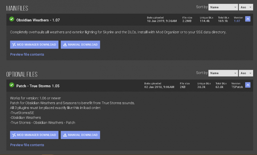Click the OPTIONAL FILES section heading
The image size is (257, 155).
[x=22, y=74]
